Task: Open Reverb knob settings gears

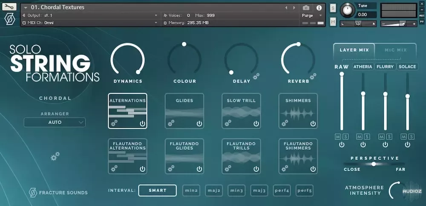Action: pyautogui.click(x=313, y=76)
